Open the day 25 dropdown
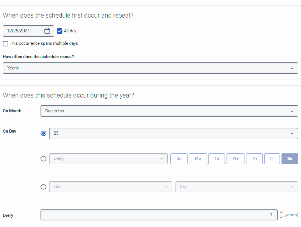The height and width of the screenshot is (227, 301). tap(174, 133)
